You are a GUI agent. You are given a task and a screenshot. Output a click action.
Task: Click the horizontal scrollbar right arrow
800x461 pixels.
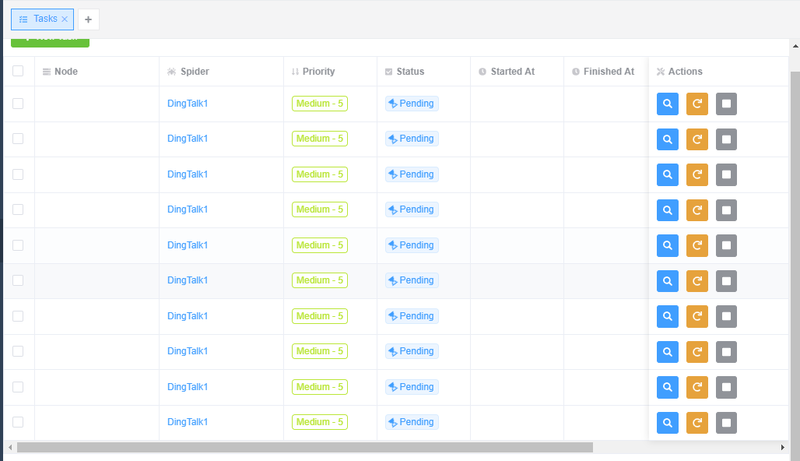tap(783, 448)
